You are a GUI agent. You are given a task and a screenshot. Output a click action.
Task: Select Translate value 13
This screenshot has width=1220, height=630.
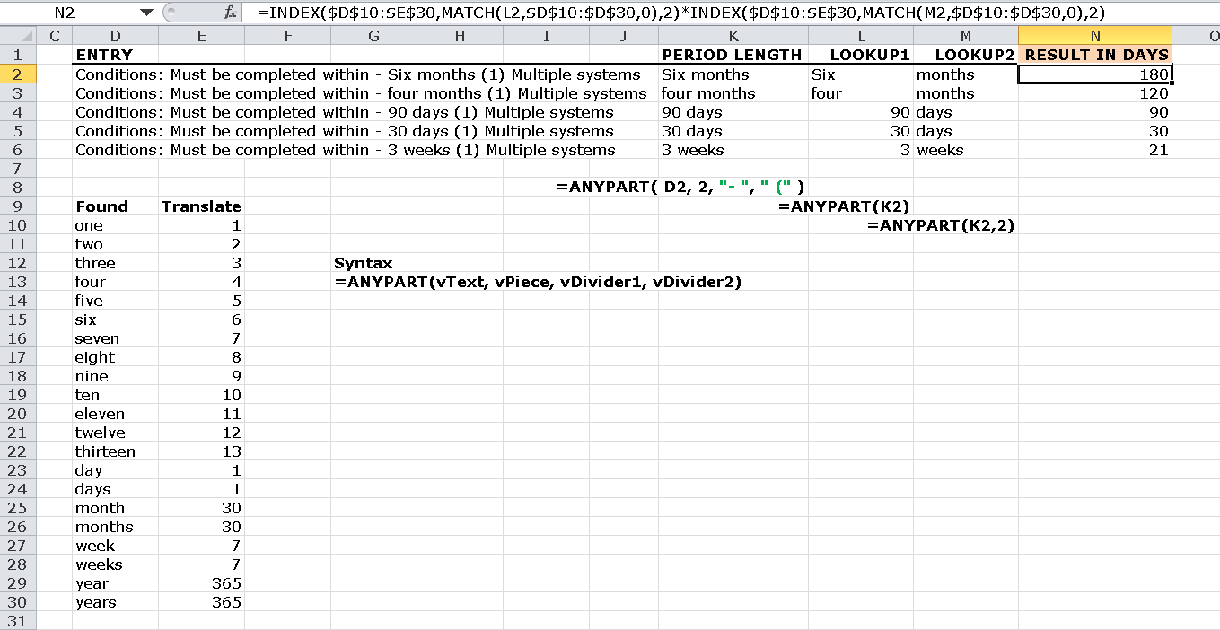(x=201, y=451)
